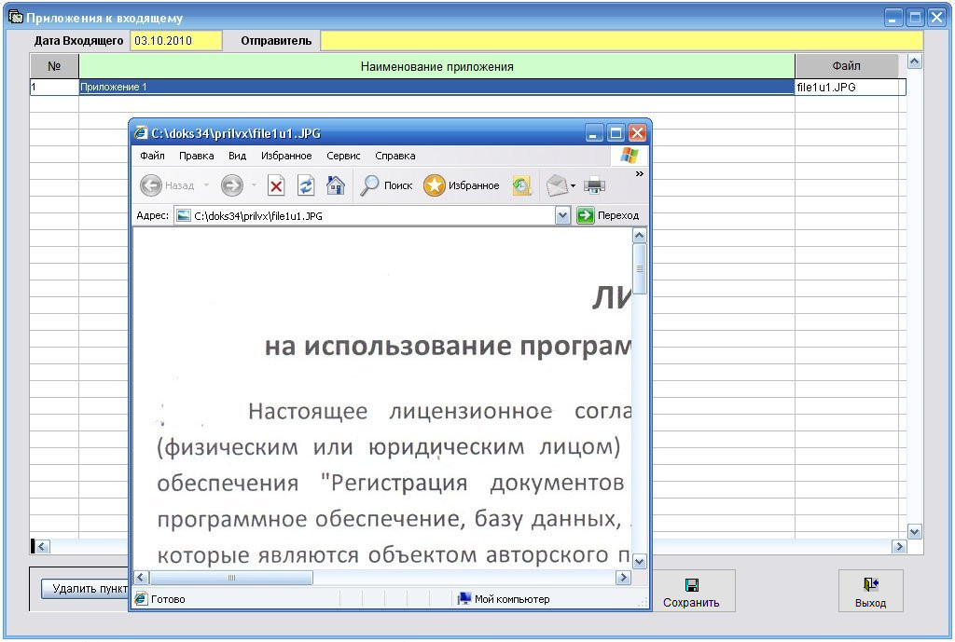This screenshot has height=642, width=955.
Task: Refresh the page in the browser toolbar
Action: (x=306, y=185)
